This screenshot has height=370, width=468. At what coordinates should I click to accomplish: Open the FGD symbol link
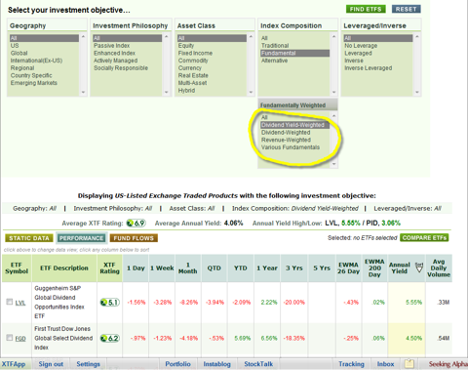(x=20, y=339)
